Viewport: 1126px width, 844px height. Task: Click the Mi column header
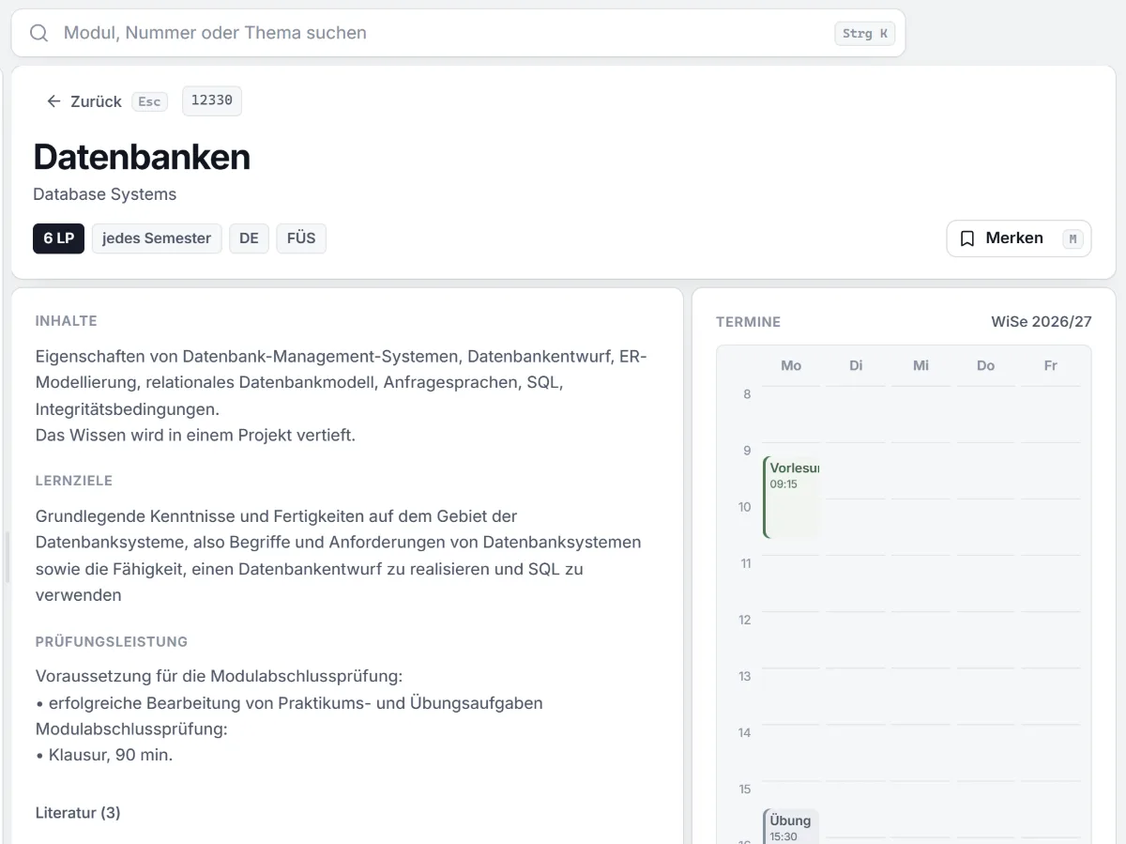(x=921, y=365)
